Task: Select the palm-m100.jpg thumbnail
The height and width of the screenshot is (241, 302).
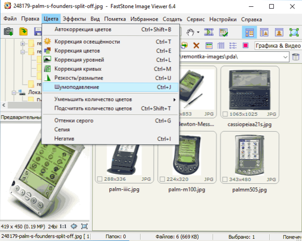Action: [x=187, y=157]
